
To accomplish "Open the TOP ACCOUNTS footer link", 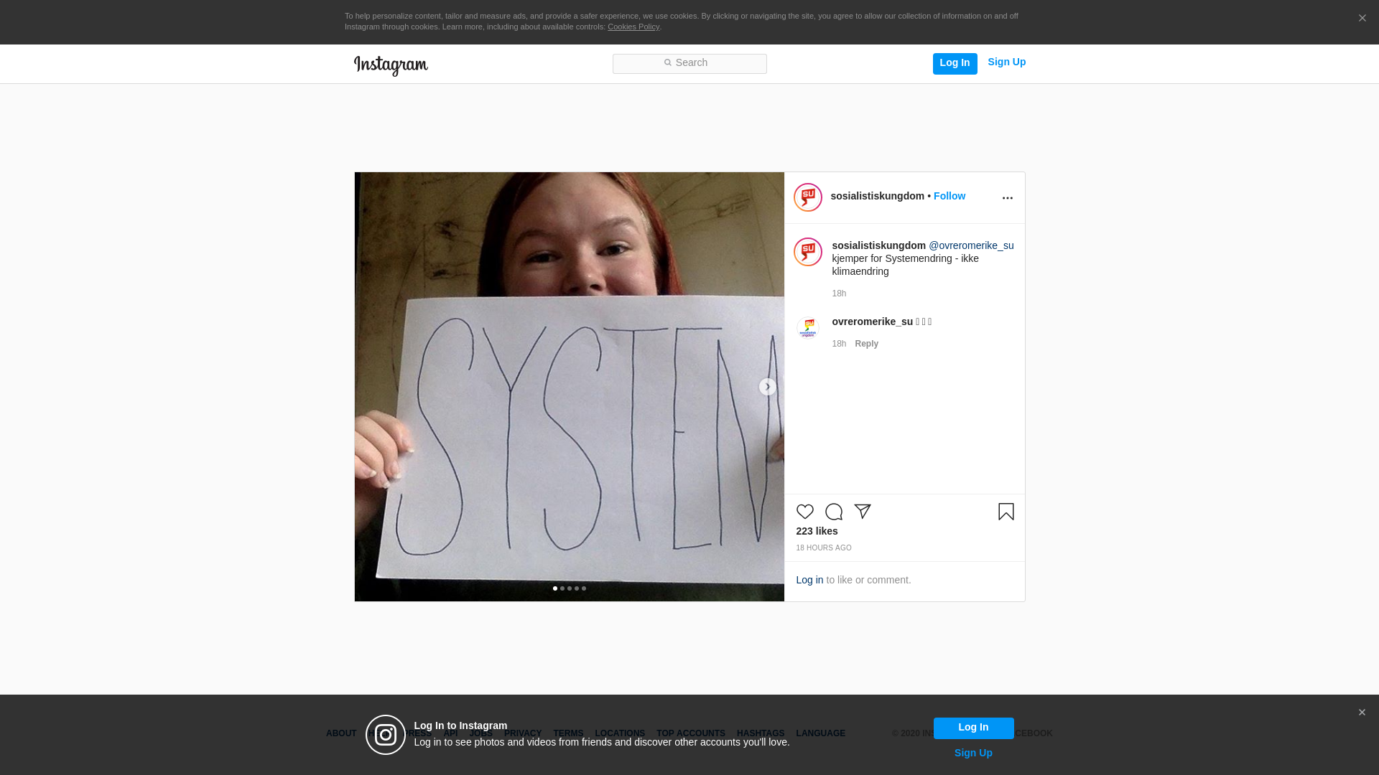I will 691,733.
